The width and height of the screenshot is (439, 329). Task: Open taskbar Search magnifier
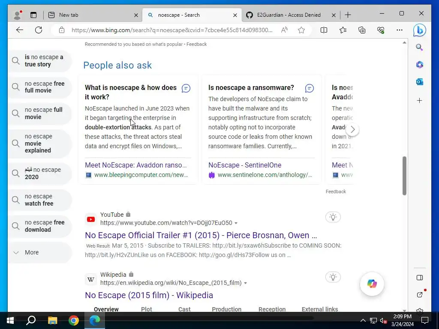(x=31, y=320)
